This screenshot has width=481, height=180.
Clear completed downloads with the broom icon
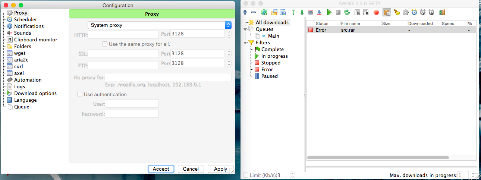click(397, 12)
